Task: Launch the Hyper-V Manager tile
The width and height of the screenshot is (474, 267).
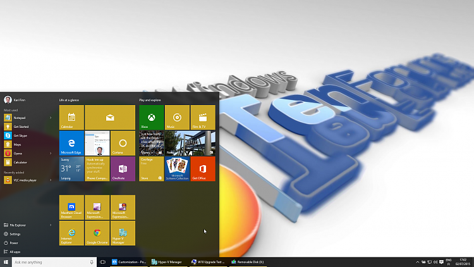Action: pyautogui.click(x=123, y=233)
